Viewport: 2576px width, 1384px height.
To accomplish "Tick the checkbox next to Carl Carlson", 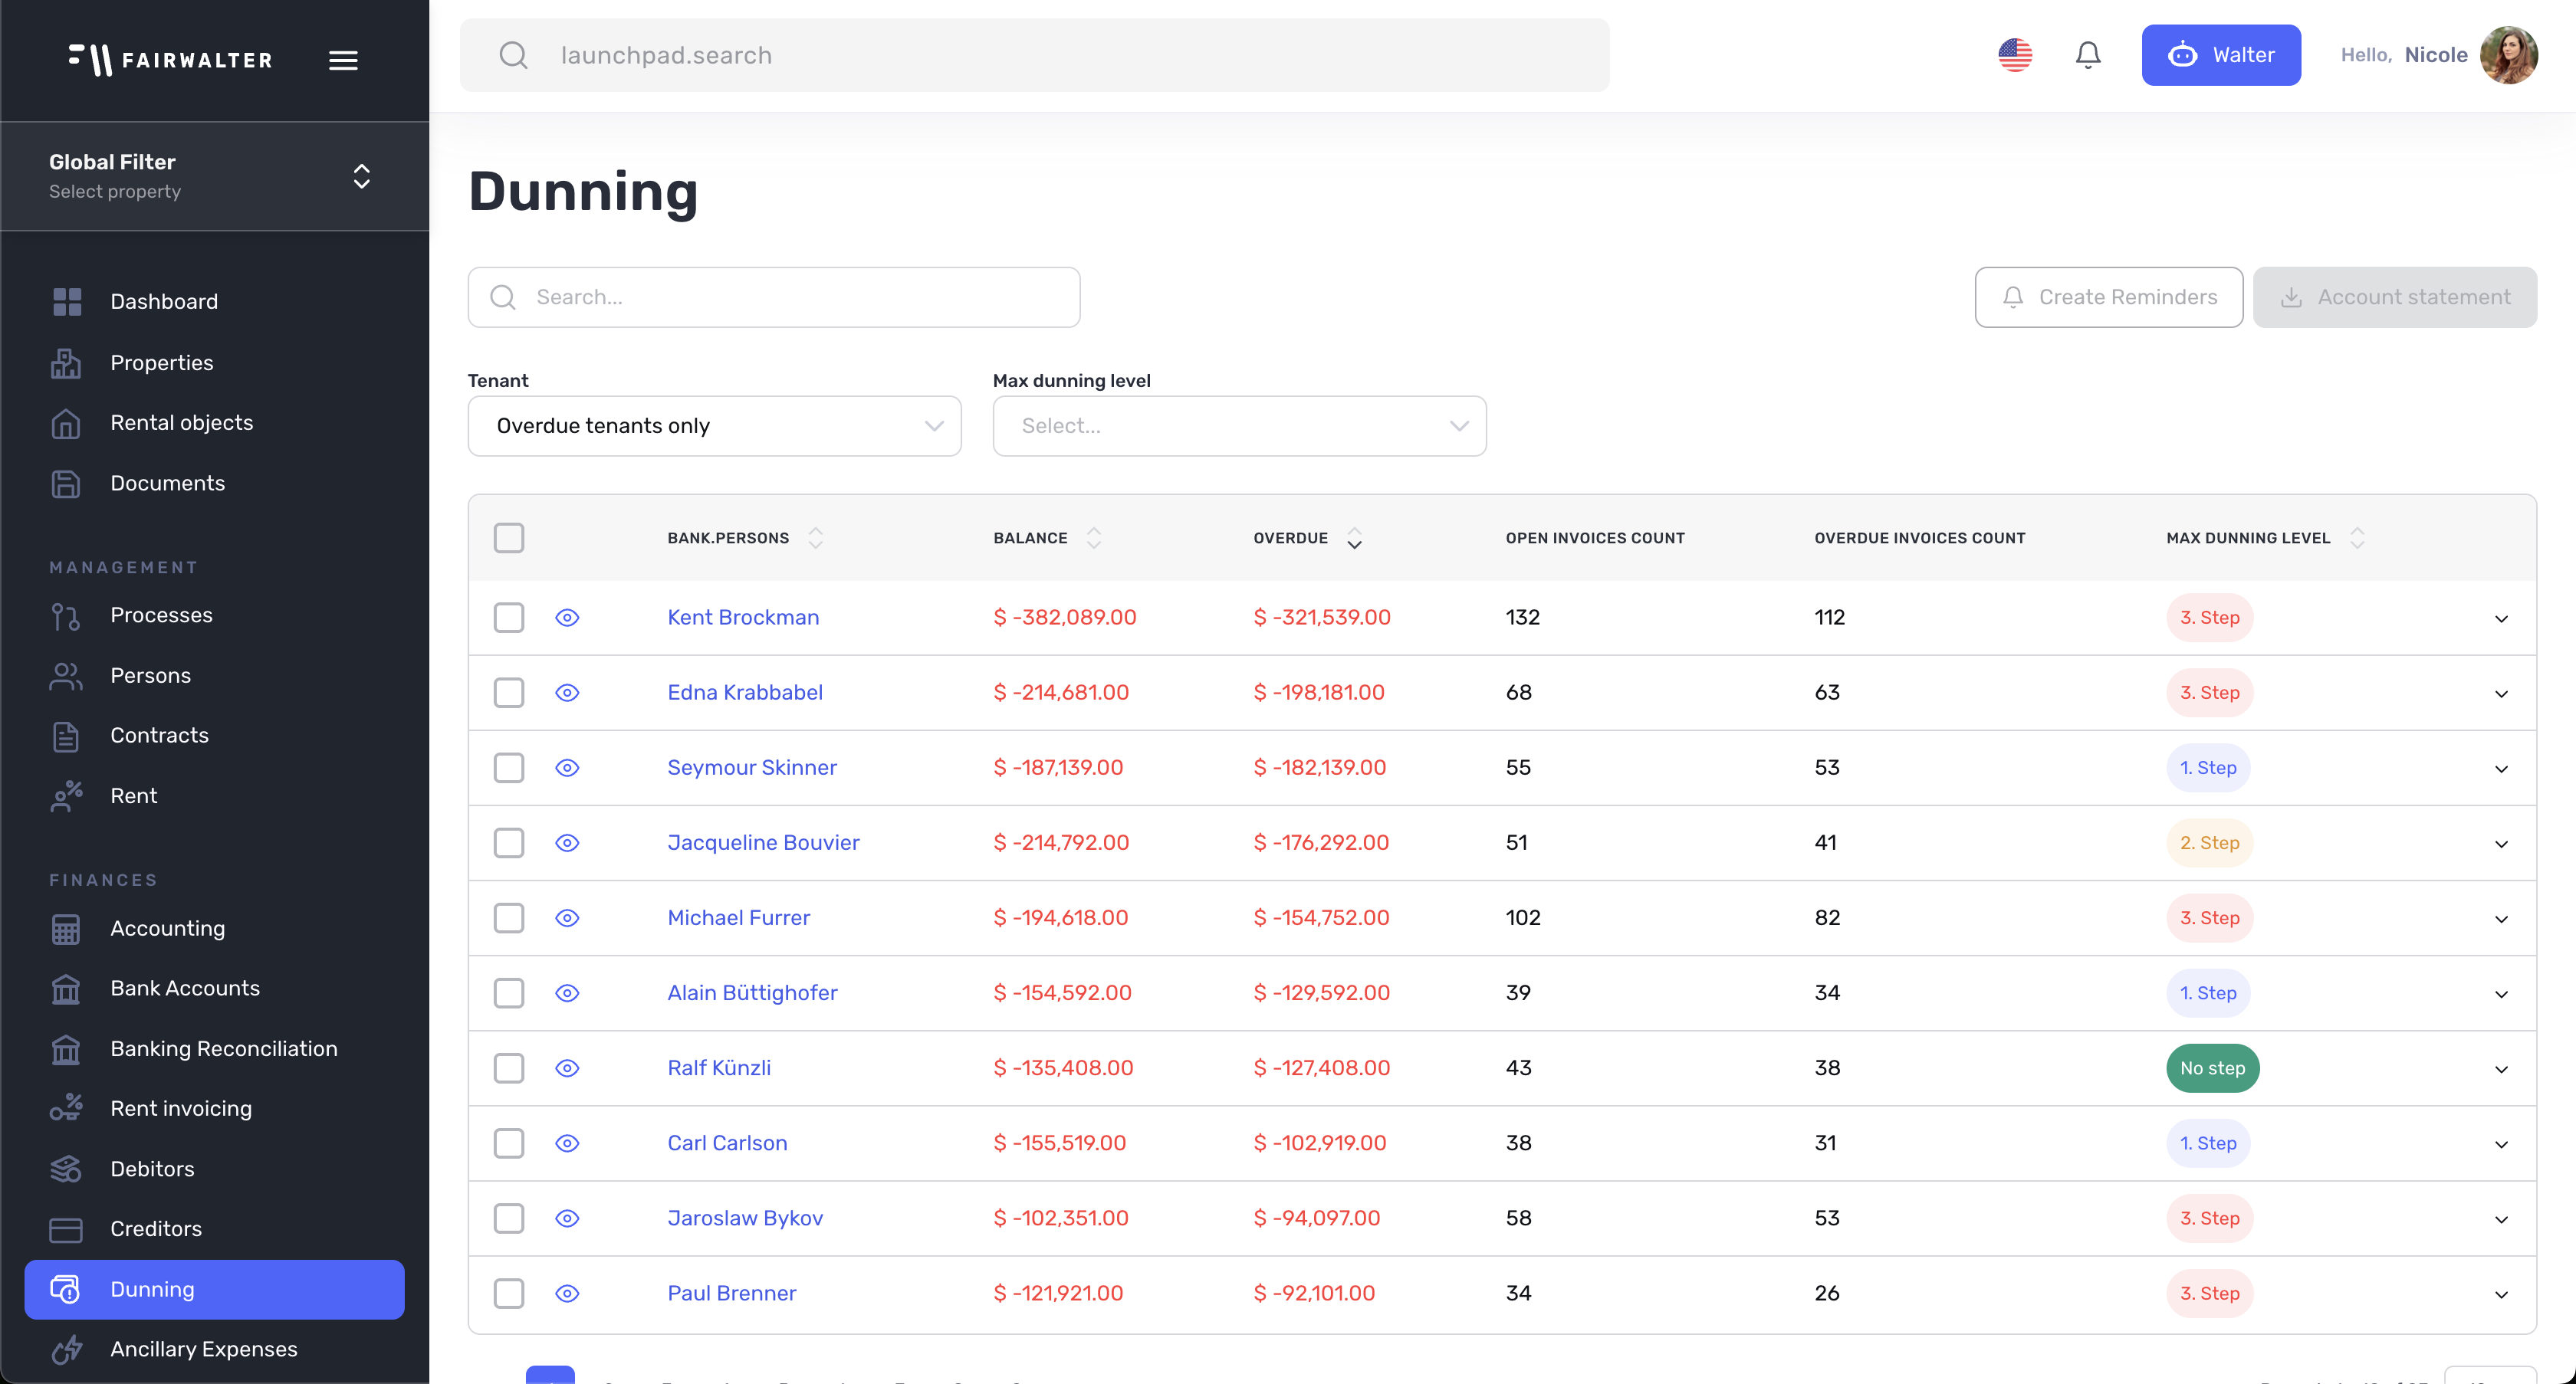I will point(508,1143).
